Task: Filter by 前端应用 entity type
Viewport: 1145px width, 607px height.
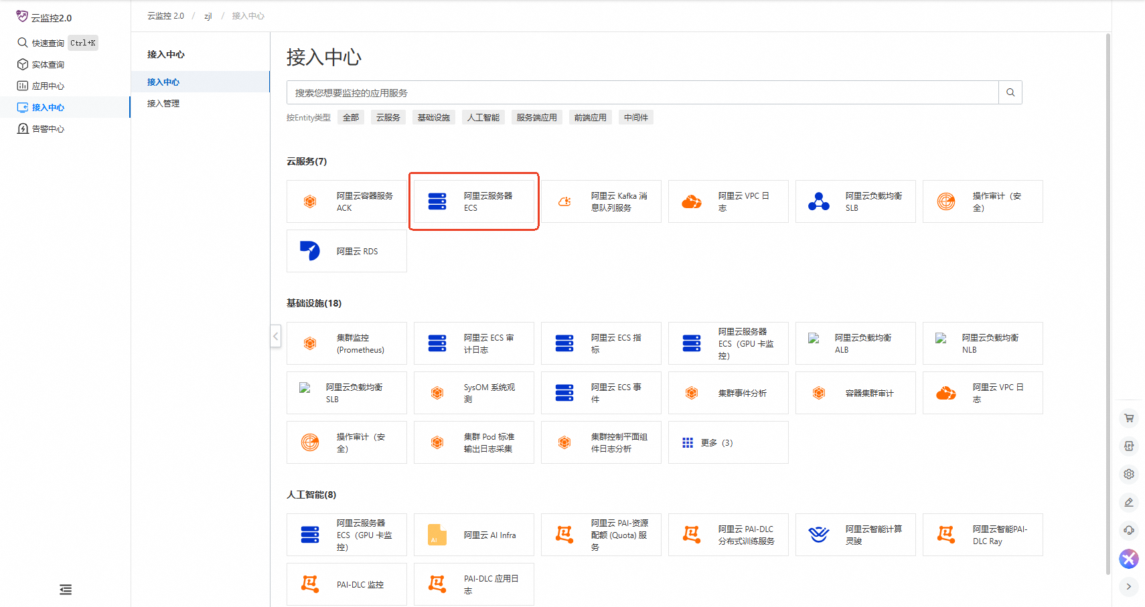Action: click(x=591, y=118)
